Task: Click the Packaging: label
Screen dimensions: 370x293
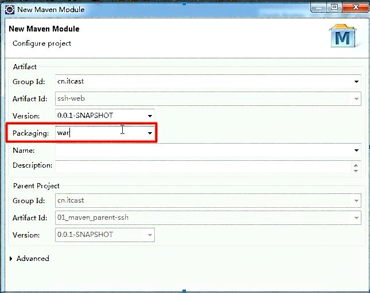Action: (30, 133)
